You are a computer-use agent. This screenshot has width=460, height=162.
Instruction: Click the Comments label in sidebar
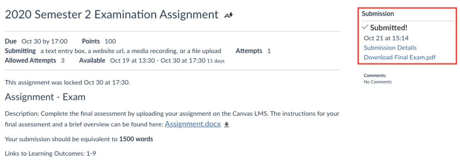click(375, 75)
